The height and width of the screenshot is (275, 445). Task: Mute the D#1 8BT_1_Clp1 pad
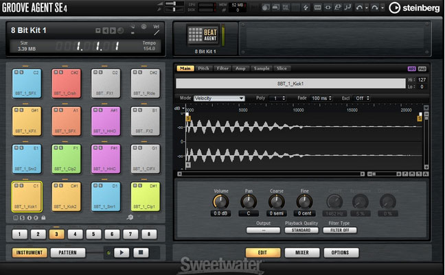(135, 185)
